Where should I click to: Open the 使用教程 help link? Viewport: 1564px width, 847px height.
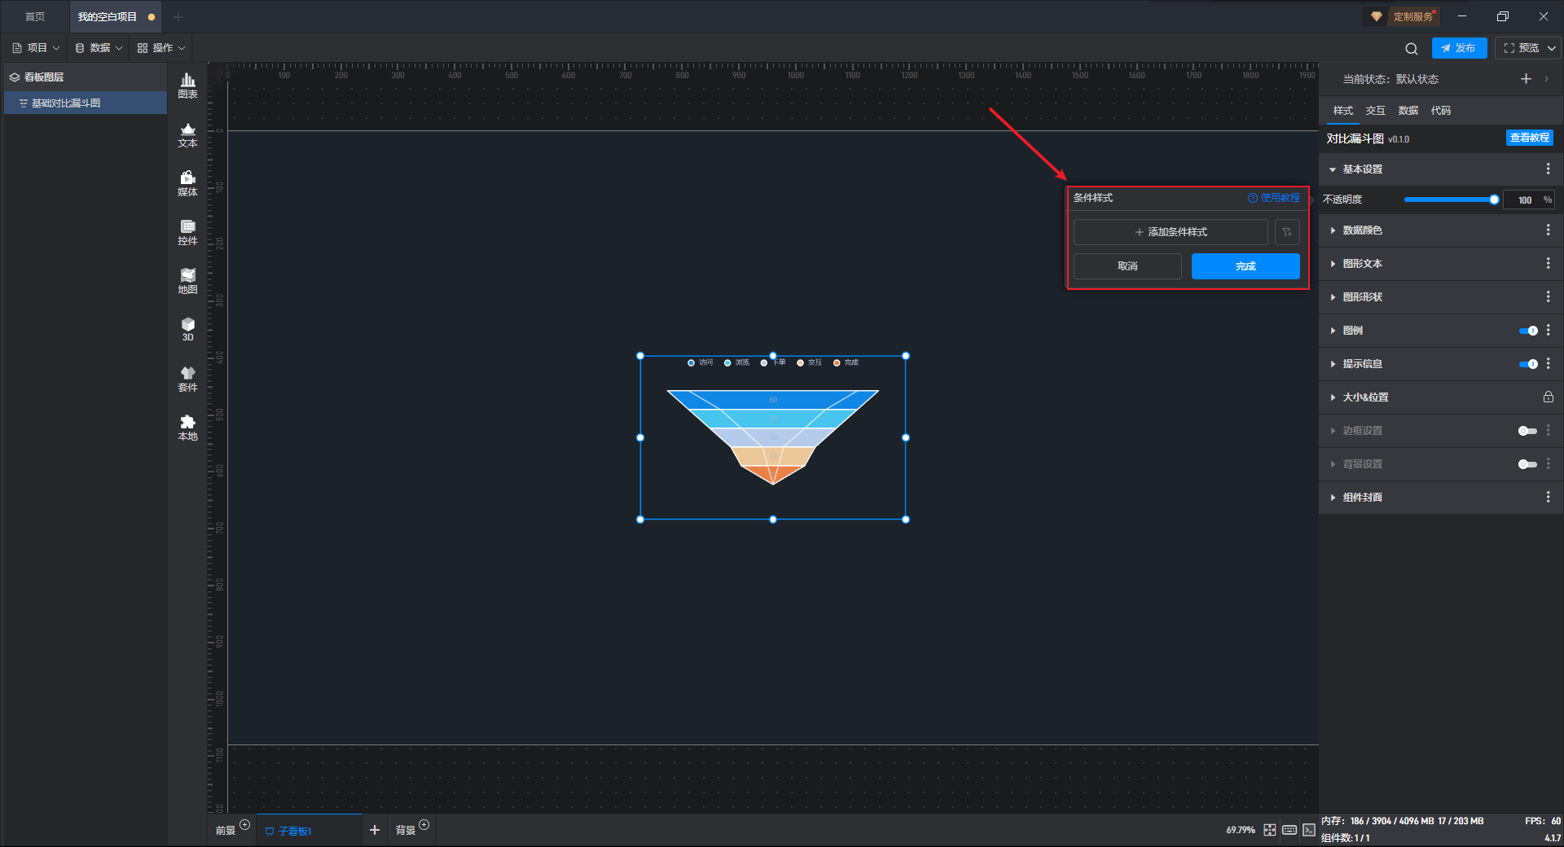1274,198
